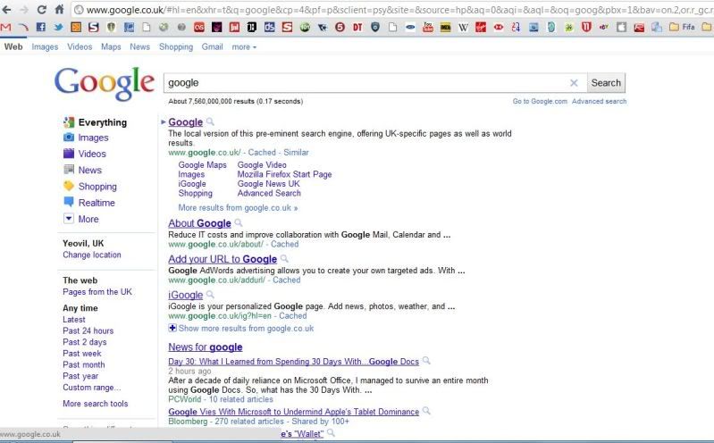Open the Facebook bookmark icon
Image resolution: width=714 pixels, height=443 pixels.
[40, 28]
